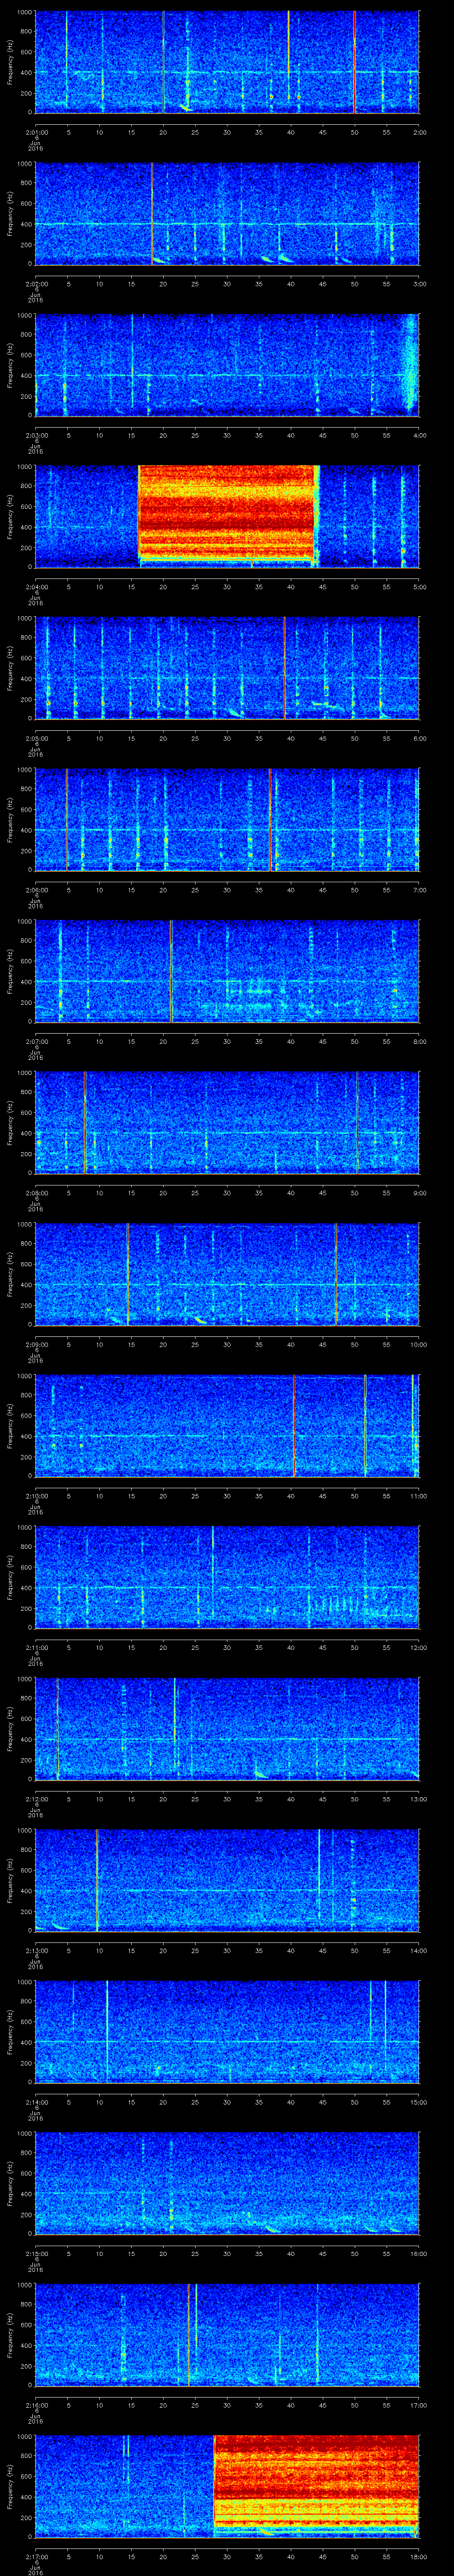Screen dimensions: 454x2576
Task: Click the 9:00 end time label
Action: 419,1193
